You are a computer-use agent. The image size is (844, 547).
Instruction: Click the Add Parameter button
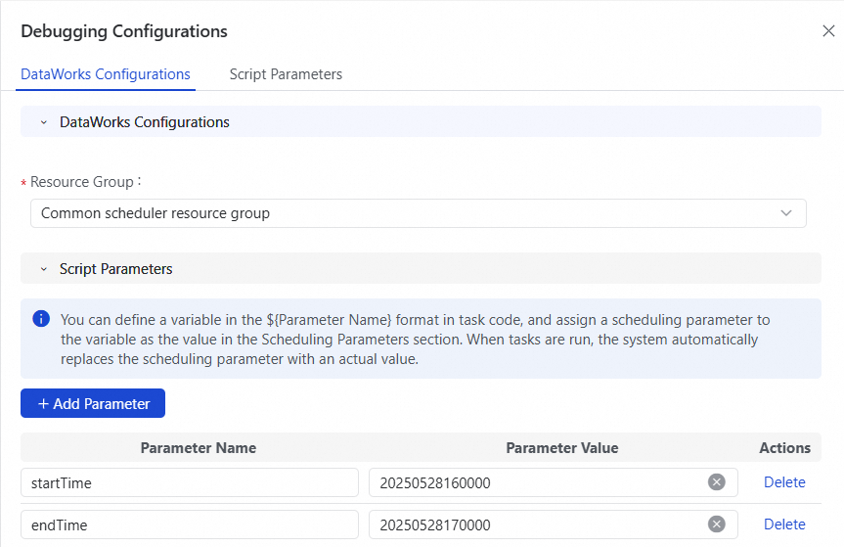point(93,403)
